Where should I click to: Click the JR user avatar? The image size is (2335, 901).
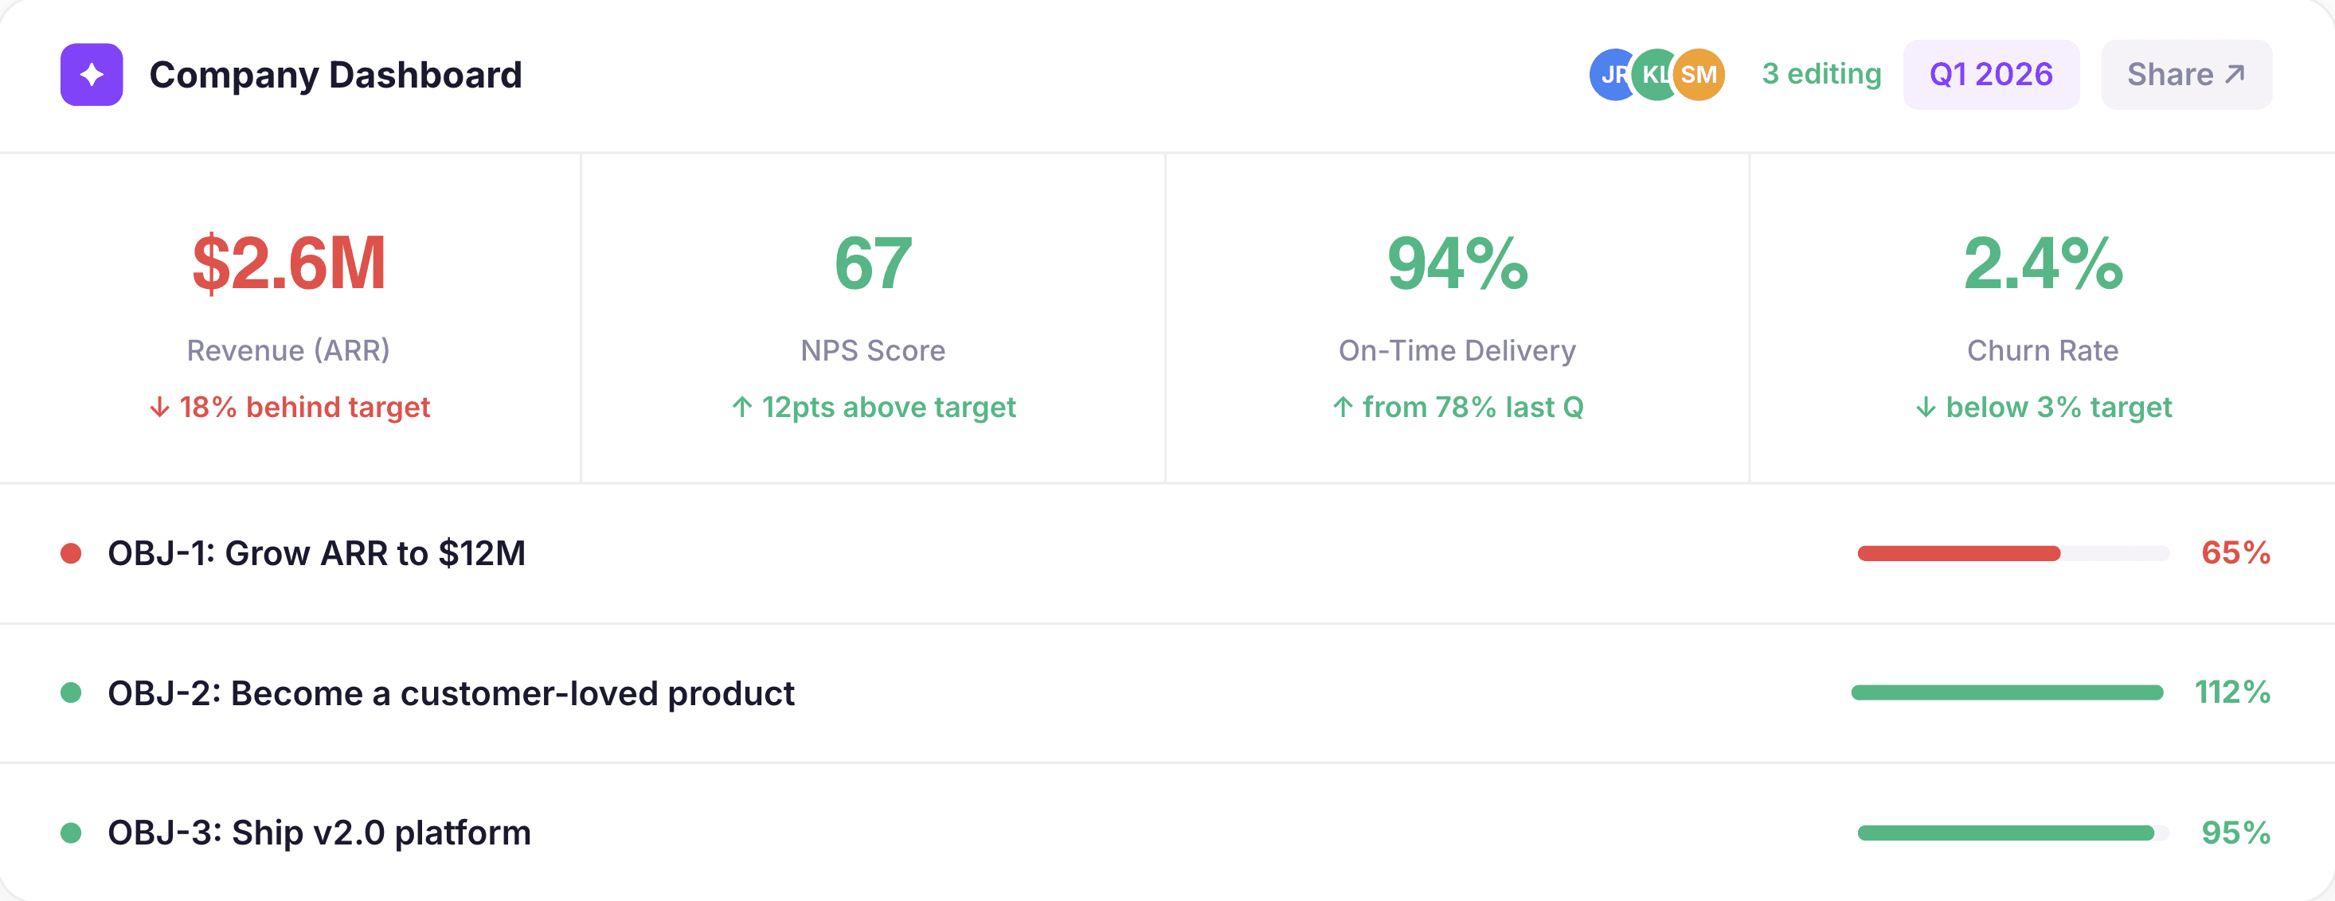point(1608,74)
